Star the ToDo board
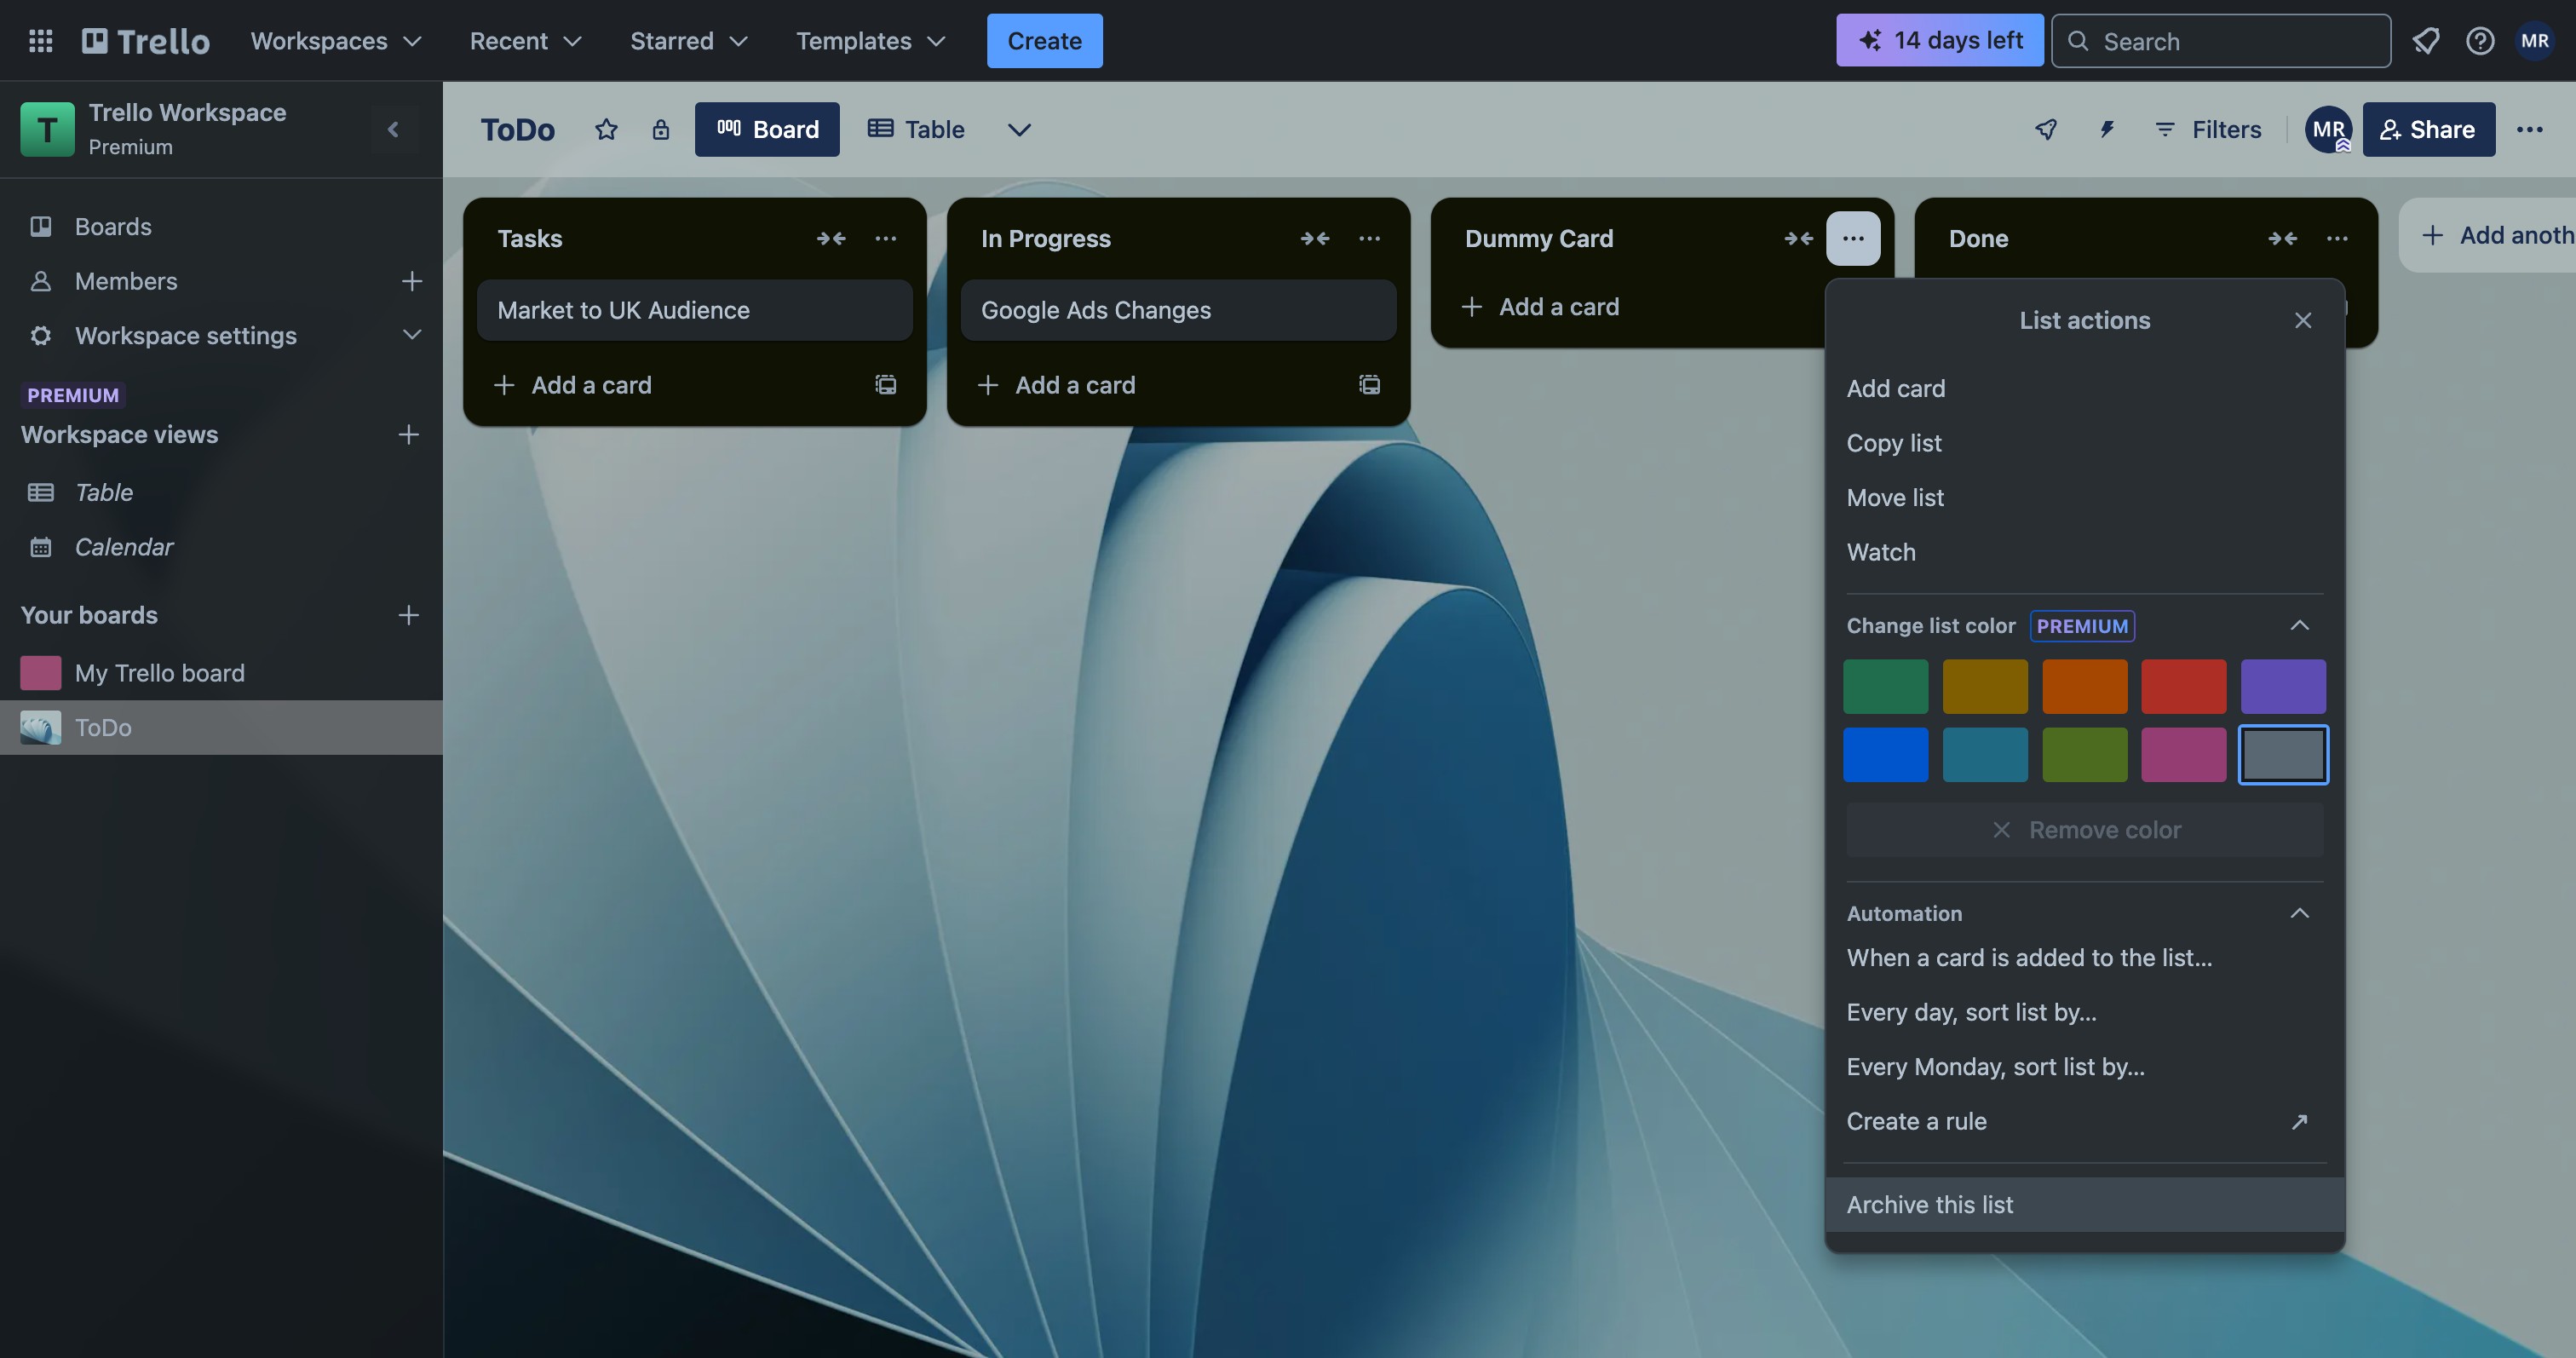 [x=606, y=129]
